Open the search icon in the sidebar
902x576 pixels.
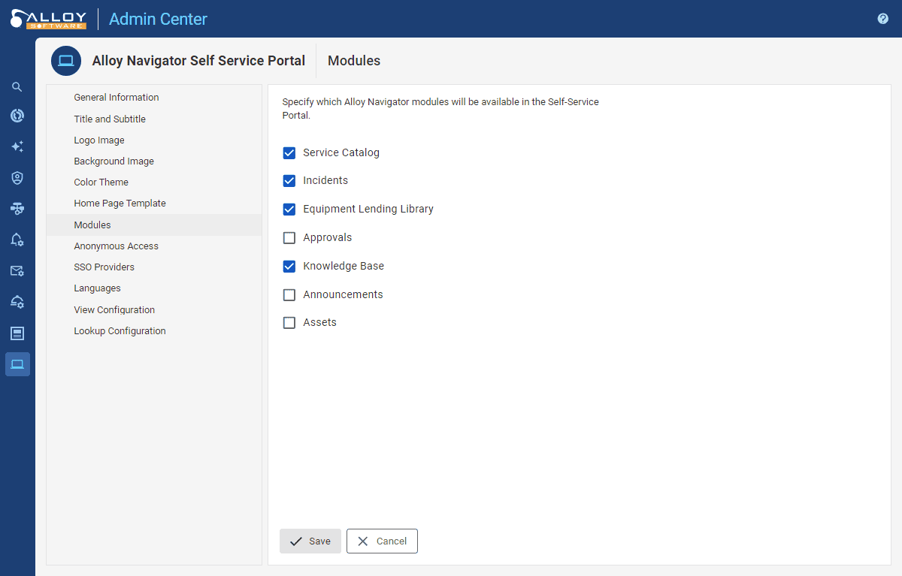point(17,87)
